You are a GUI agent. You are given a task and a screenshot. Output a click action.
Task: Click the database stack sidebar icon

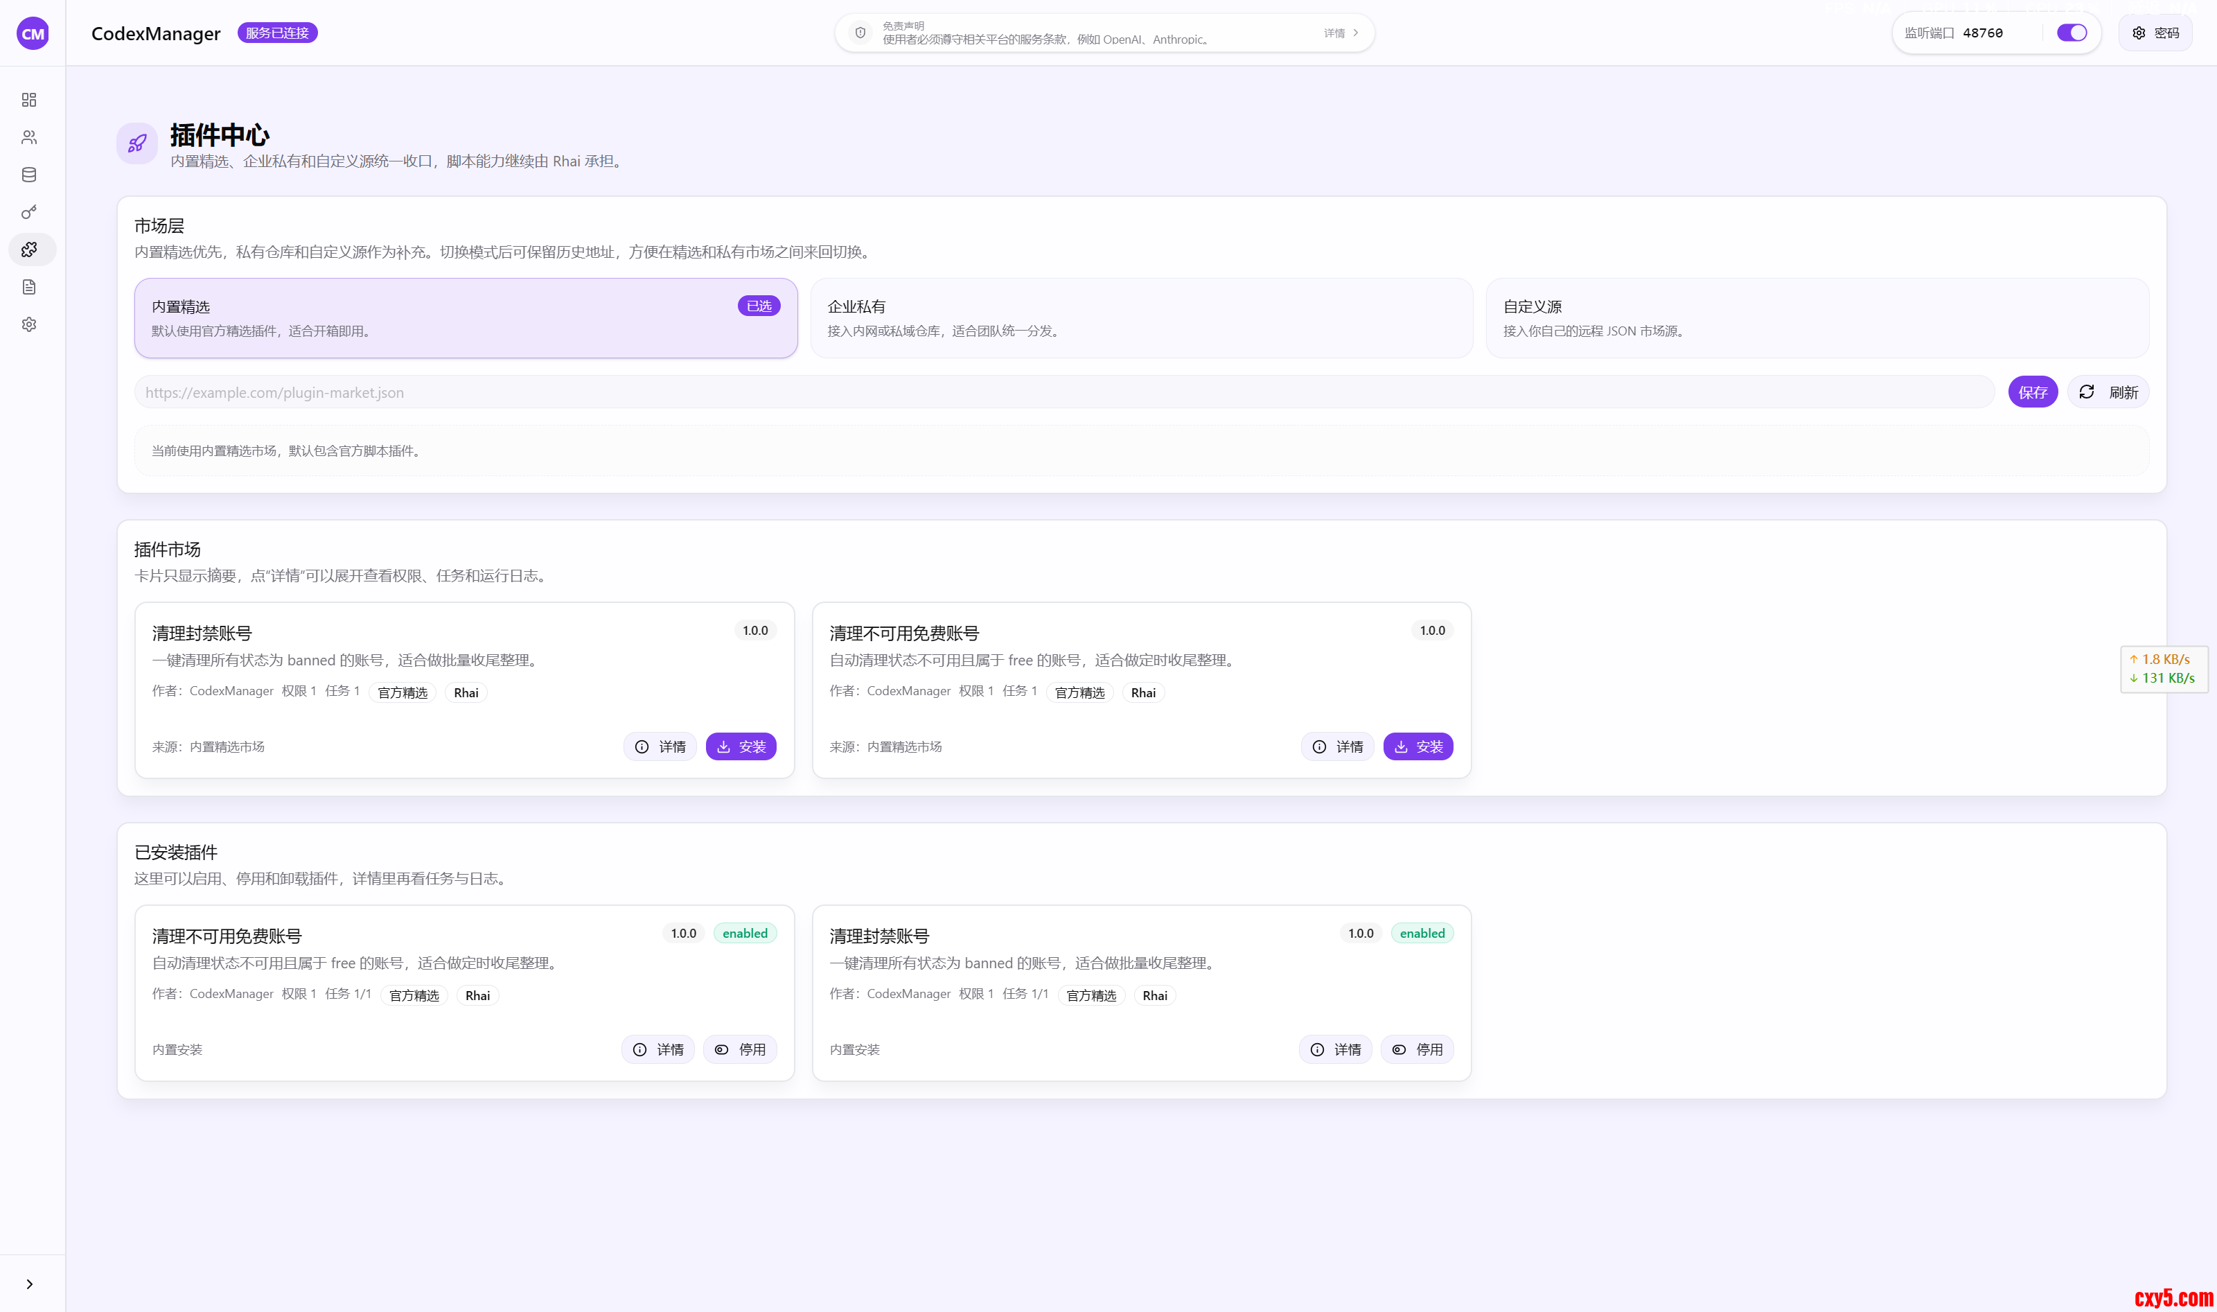click(x=29, y=175)
